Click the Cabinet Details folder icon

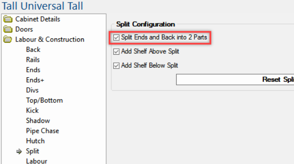point(8,19)
